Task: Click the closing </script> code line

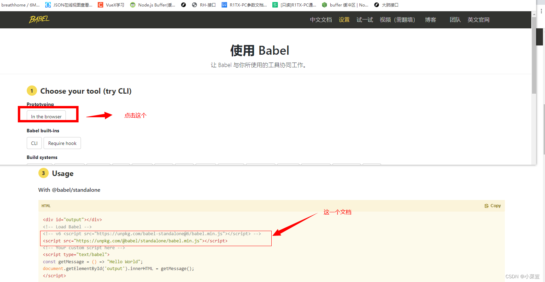Action: (x=54, y=276)
